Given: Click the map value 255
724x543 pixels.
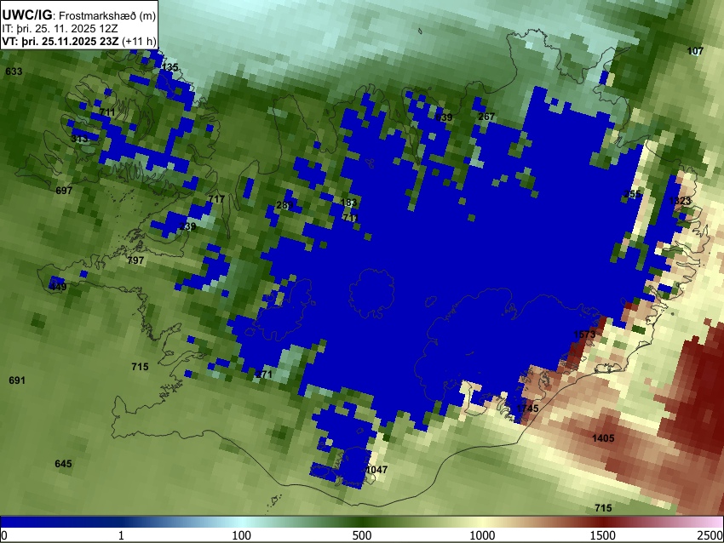Looking at the screenshot, I should coord(632,194).
